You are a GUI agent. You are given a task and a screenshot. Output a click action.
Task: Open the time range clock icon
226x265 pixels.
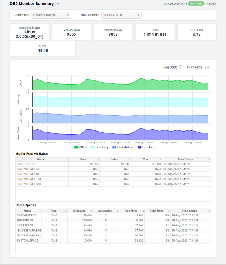pos(207,67)
